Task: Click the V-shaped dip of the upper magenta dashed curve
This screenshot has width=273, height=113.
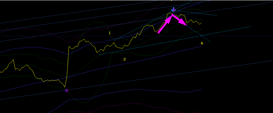Action: 68,43
